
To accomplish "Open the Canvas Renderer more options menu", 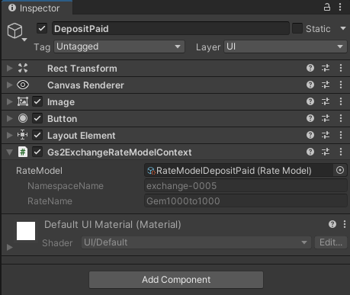I will click(x=341, y=85).
